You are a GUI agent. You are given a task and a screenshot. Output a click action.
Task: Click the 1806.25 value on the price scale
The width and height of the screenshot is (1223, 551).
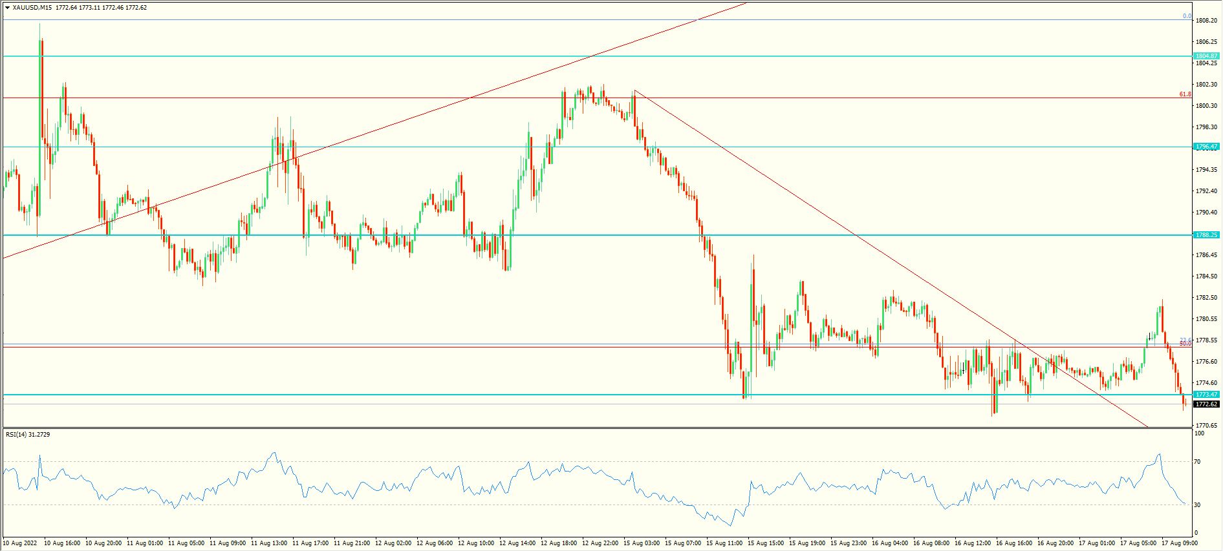pyautogui.click(x=1207, y=42)
